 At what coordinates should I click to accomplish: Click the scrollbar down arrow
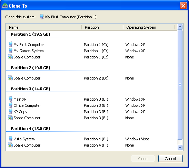pyautogui.click(x=180, y=148)
